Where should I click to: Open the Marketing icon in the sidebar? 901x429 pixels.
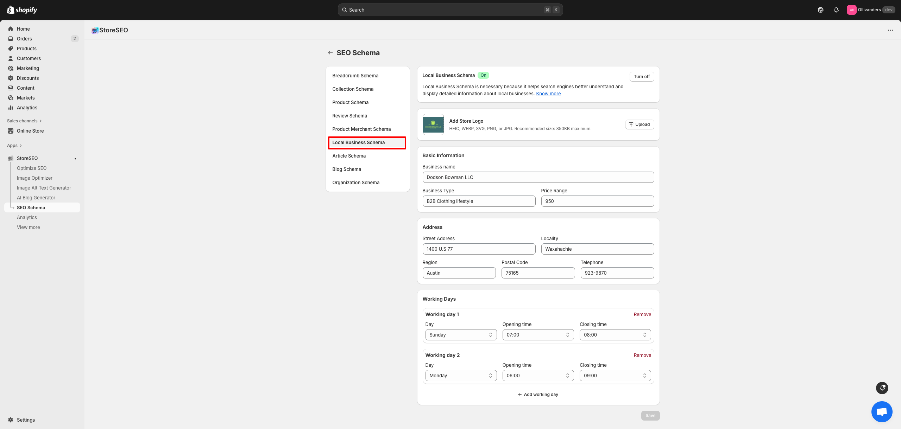[x=11, y=68]
